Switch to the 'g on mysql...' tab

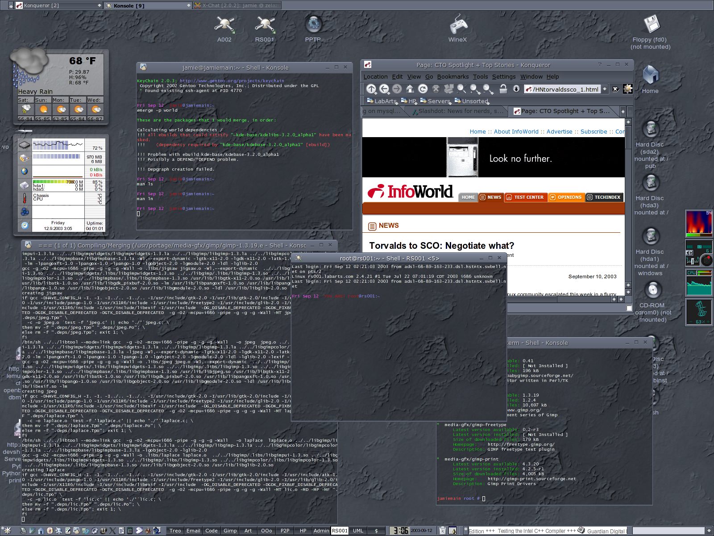point(382,111)
